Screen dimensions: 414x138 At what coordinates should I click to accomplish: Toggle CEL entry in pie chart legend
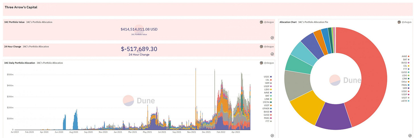coord(407,66)
